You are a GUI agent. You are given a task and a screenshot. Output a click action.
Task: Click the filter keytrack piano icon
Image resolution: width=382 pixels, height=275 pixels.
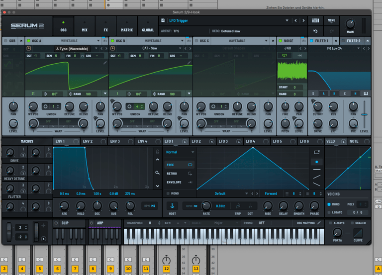pyautogui.click(x=366, y=93)
